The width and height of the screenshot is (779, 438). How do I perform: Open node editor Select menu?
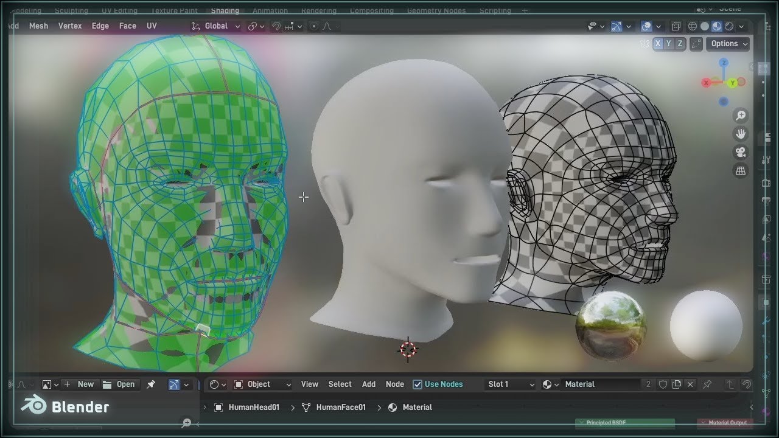tap(340, 384)
